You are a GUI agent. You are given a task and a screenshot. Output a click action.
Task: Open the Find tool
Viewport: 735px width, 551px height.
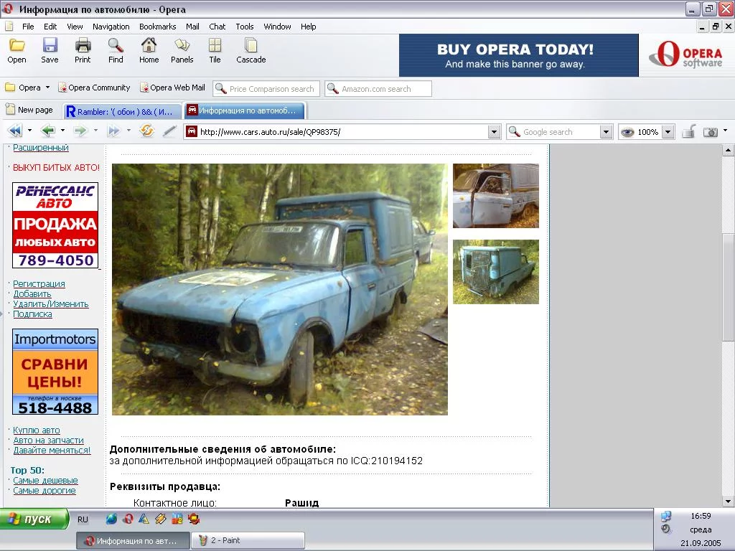[x=116, y=51]
